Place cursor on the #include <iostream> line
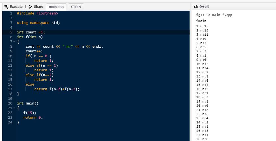The width and height of the screenshot is (276, 141). tap(37, 13)
